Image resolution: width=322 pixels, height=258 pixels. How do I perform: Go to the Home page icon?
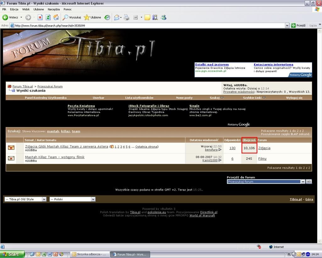pyautogui.click(x=56, y=18)
